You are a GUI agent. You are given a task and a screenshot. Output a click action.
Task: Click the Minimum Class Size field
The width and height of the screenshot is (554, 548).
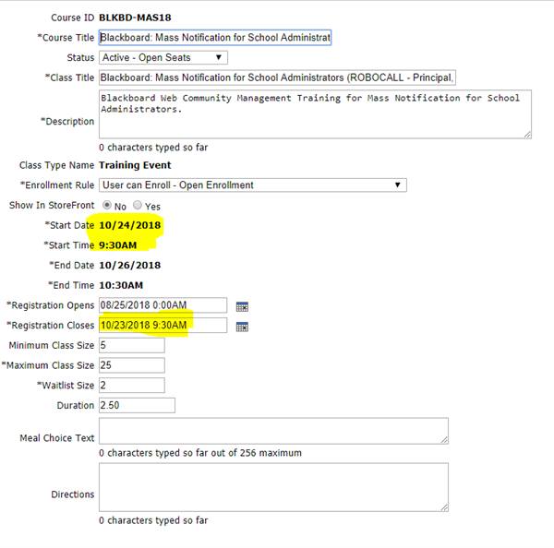pyautogui.click(x=132, y=345)
